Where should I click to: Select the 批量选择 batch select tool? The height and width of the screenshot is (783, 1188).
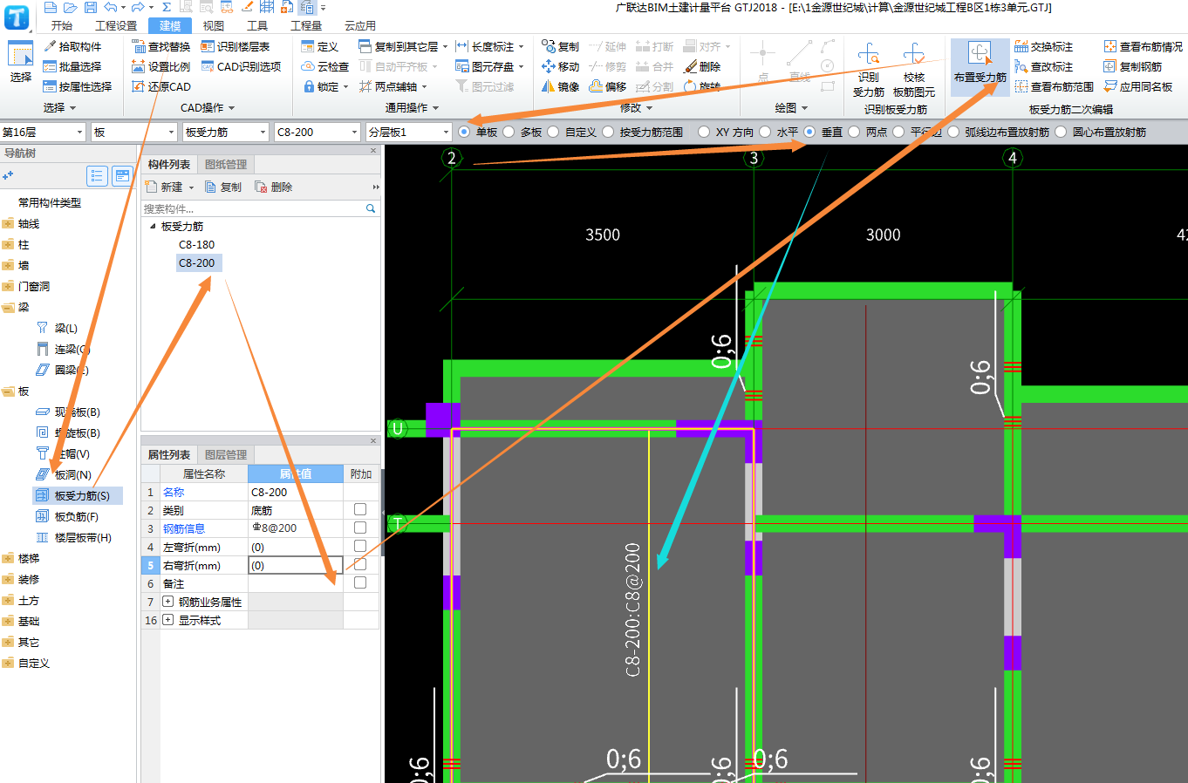[72, 66]
